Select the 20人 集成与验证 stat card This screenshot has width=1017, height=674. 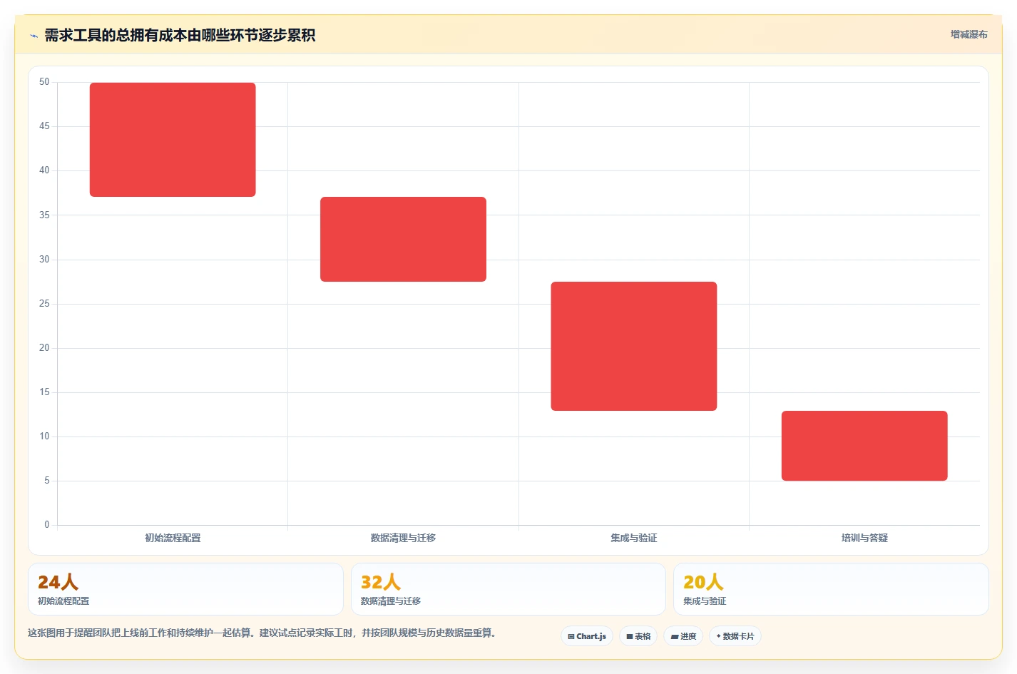(x=831, y=589)
